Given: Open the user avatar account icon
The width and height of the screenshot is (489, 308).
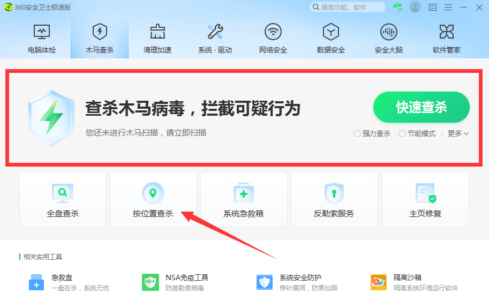Looking at the screenshot, I should [415, 6].
